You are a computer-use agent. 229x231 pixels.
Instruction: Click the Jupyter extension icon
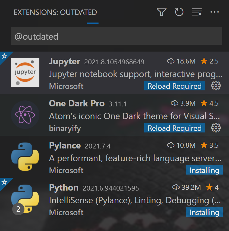point(25,72)
